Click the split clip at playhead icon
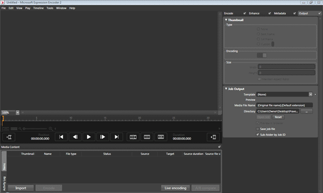Screen dimensions: 323x193 pyautogui.click(x=133, y=137)
